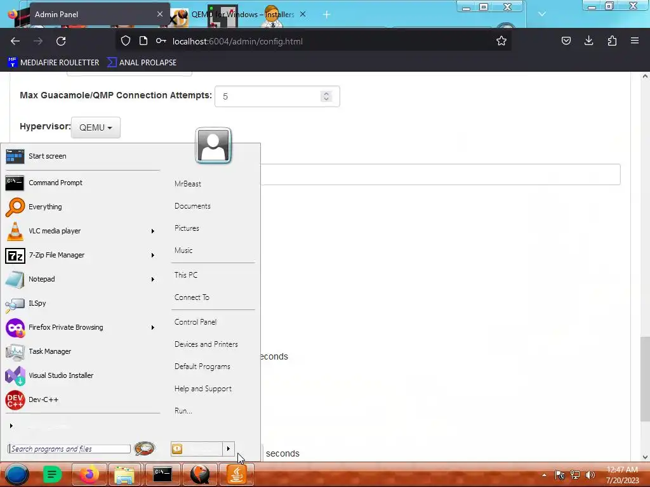Open the Everything search app icon

(15, 207)
